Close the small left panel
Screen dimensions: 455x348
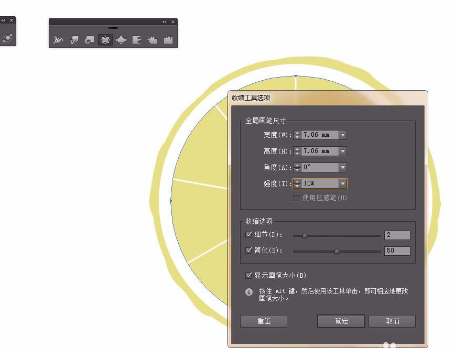point(12,20)
